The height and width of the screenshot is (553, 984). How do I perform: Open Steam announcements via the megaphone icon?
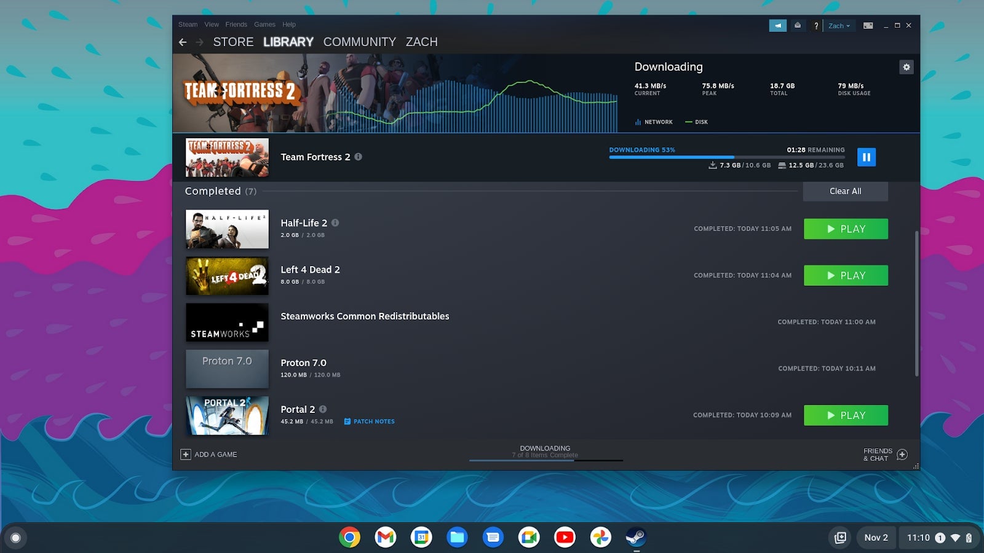tap(777, 25)
